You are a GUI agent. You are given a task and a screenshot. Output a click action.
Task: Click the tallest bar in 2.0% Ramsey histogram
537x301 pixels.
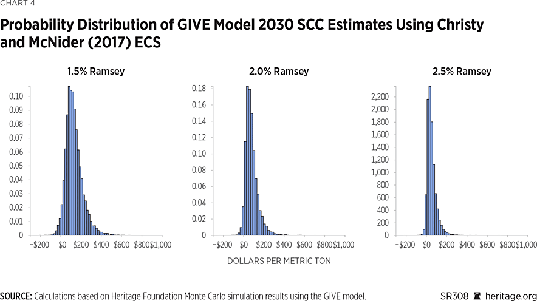pyautogui.click(x=247, y=161)
